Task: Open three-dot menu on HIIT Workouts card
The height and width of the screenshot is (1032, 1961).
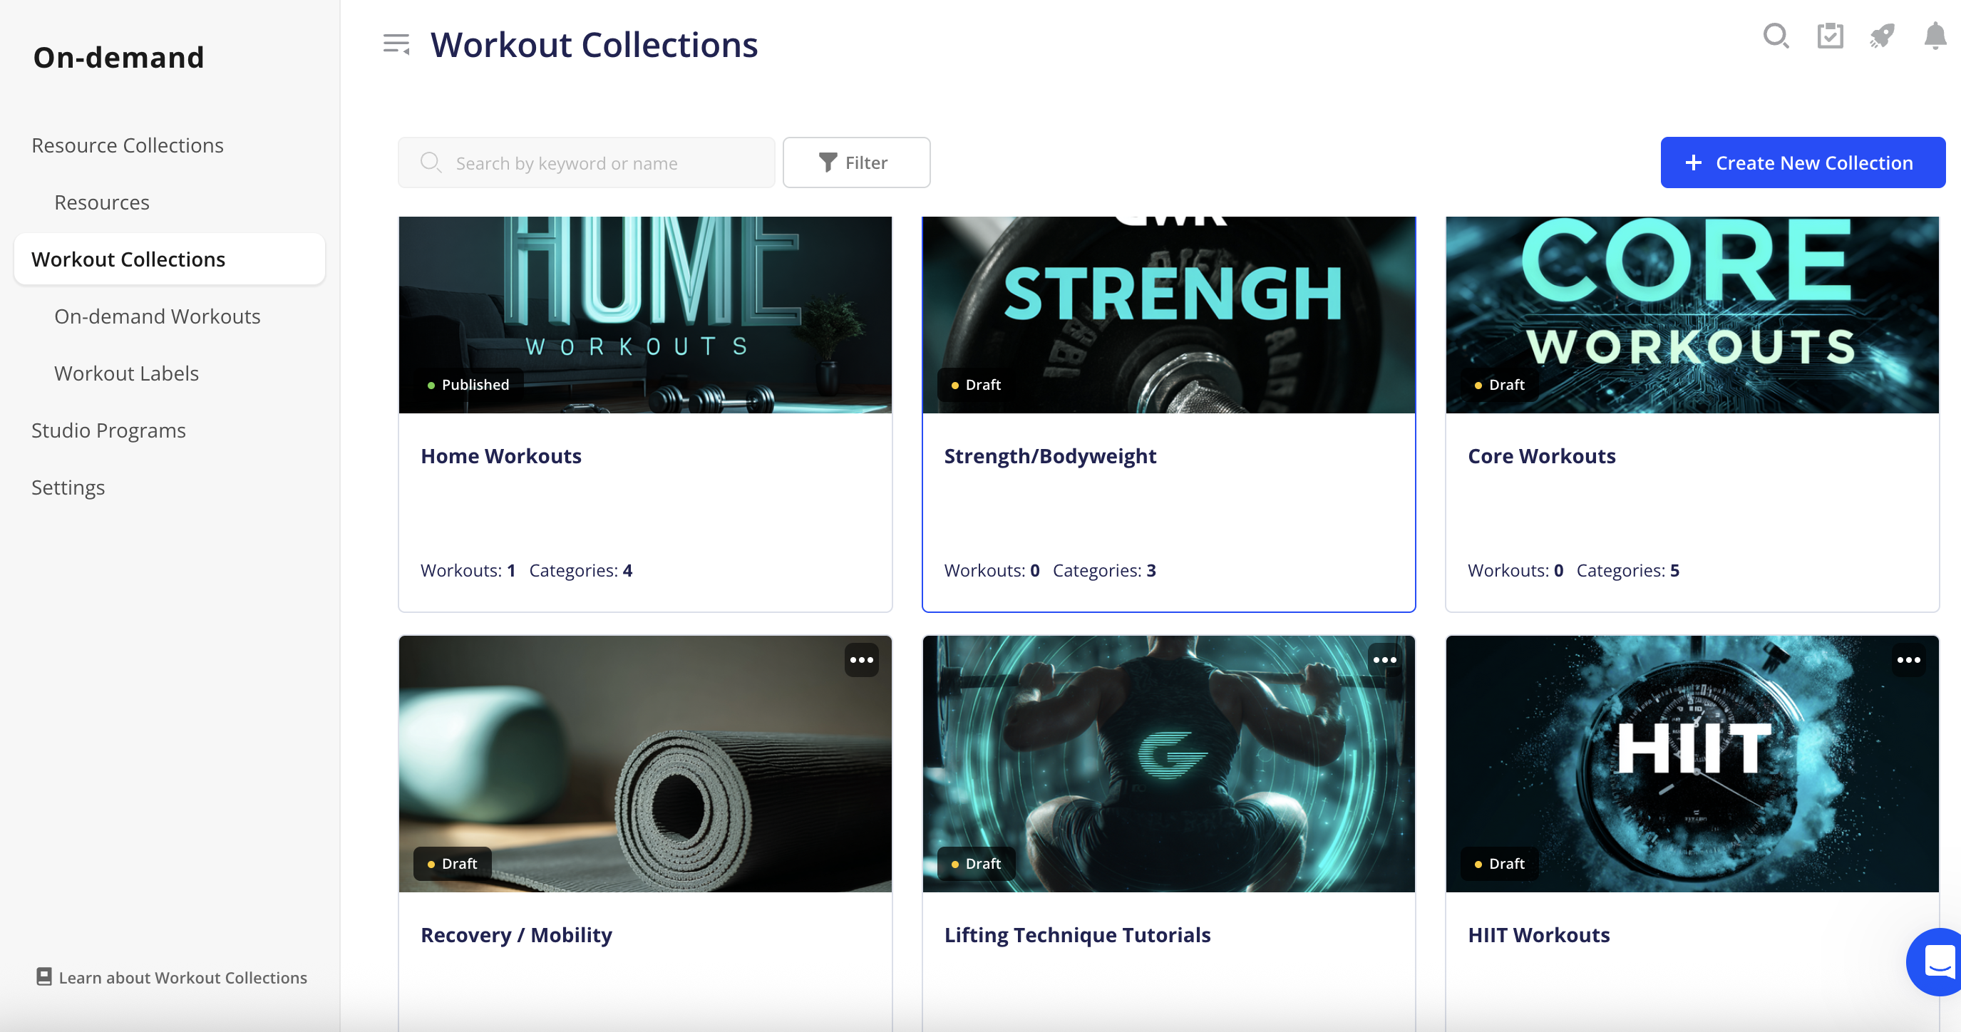Action: click(1908, 660)
